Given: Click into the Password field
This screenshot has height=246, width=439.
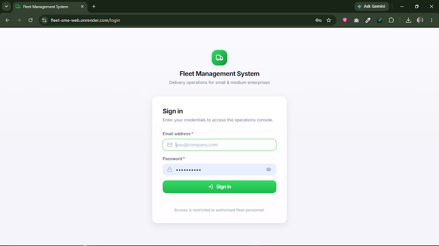Looking at the screenshot, I should 219,170.
